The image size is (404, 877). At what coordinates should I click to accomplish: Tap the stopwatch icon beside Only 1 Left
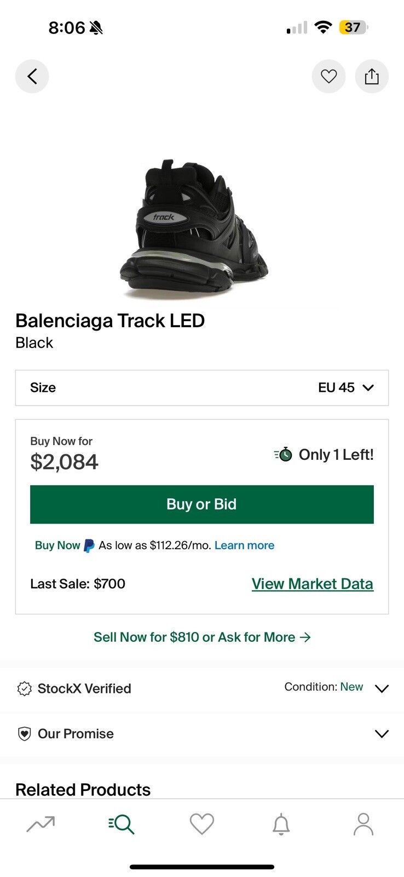point(282,454)
